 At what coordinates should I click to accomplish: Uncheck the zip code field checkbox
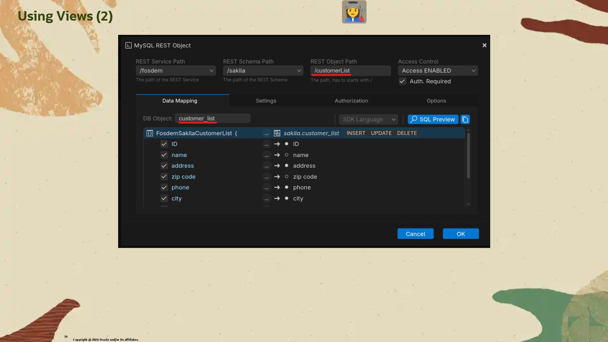[x=164, y=177]
